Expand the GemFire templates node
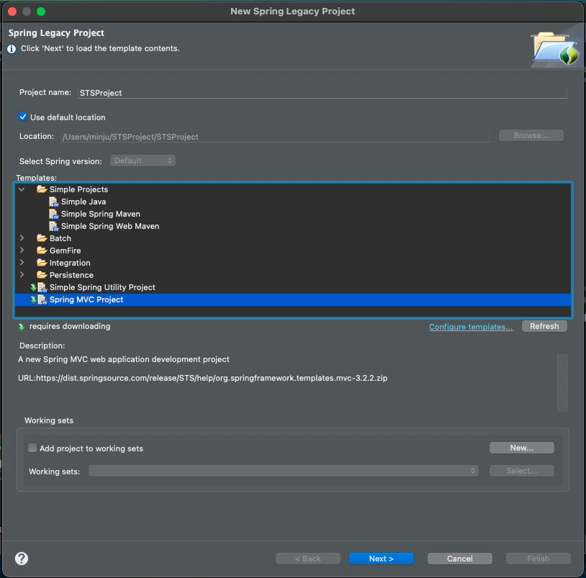The width and height of the screenshot is (586, 578). tap(22, 250)
